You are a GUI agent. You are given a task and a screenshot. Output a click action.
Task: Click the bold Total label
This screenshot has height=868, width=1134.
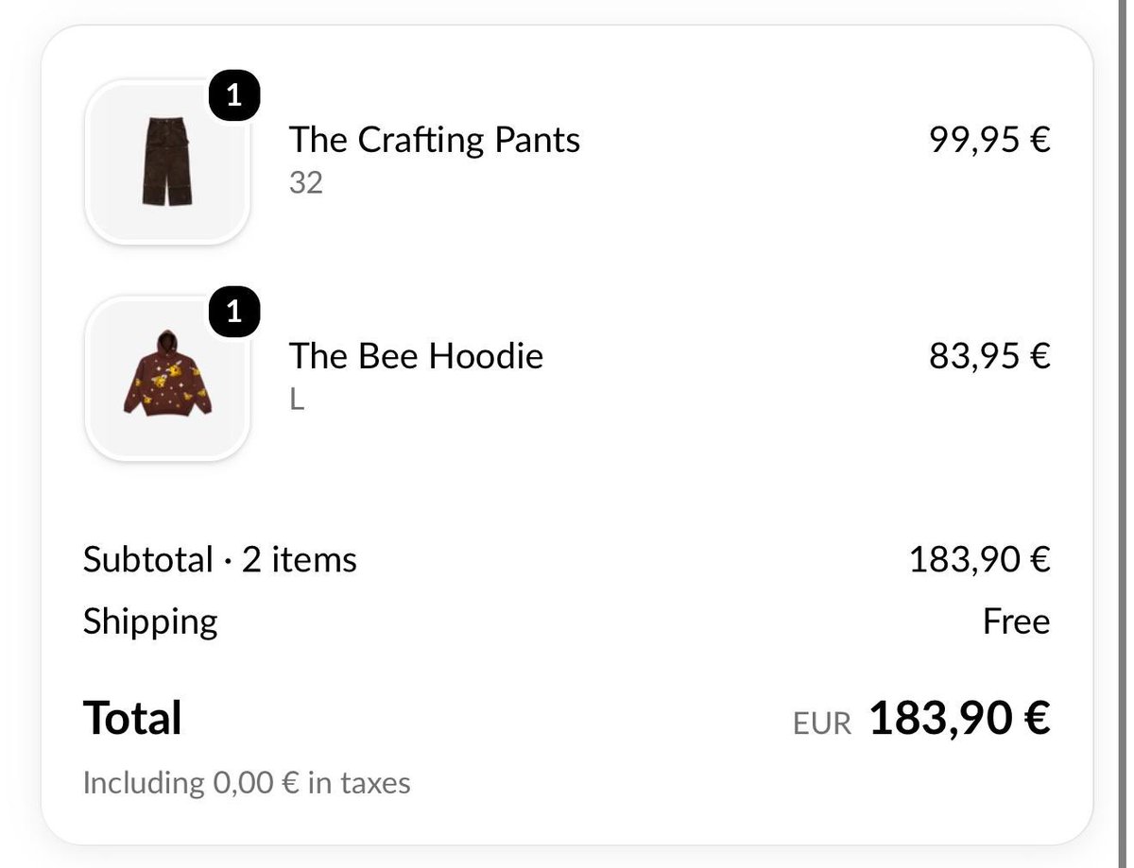pyautogui.click(x=132, y=718)
